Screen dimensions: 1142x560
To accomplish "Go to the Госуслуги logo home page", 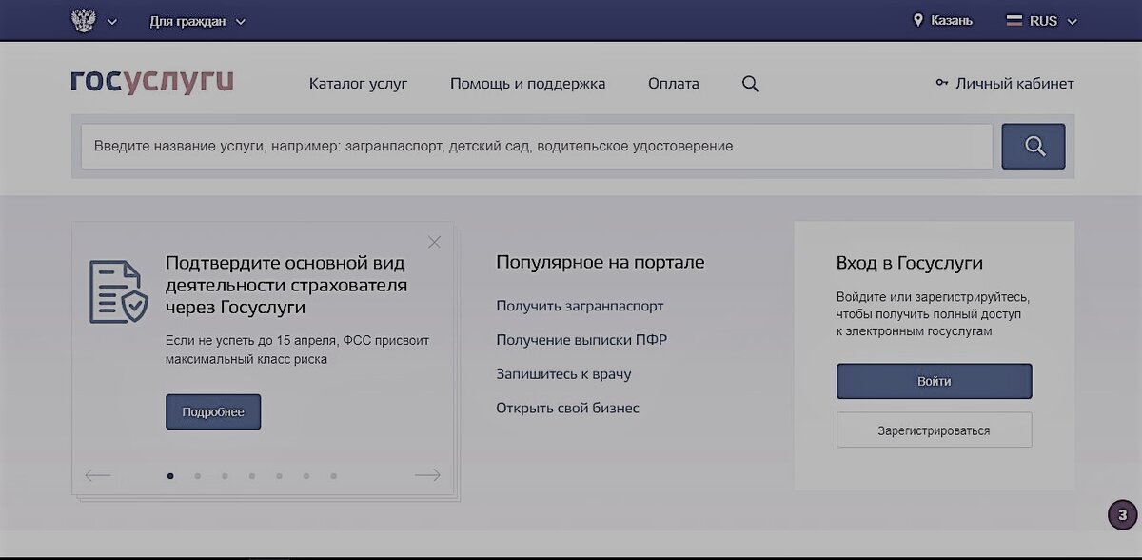I will 152,81.
